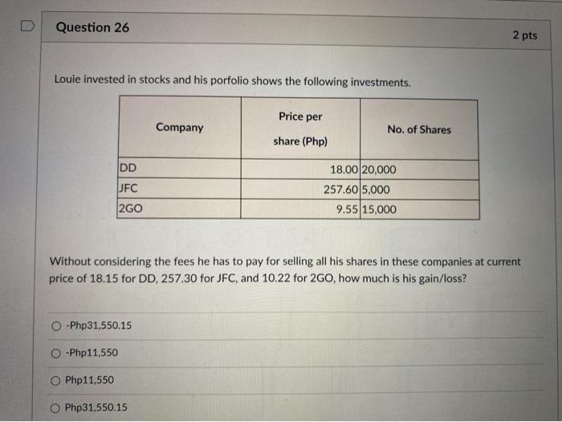Click the 9.55 price cell
The width and height of the screenshot is (562, 422).
tap(300, 209)
